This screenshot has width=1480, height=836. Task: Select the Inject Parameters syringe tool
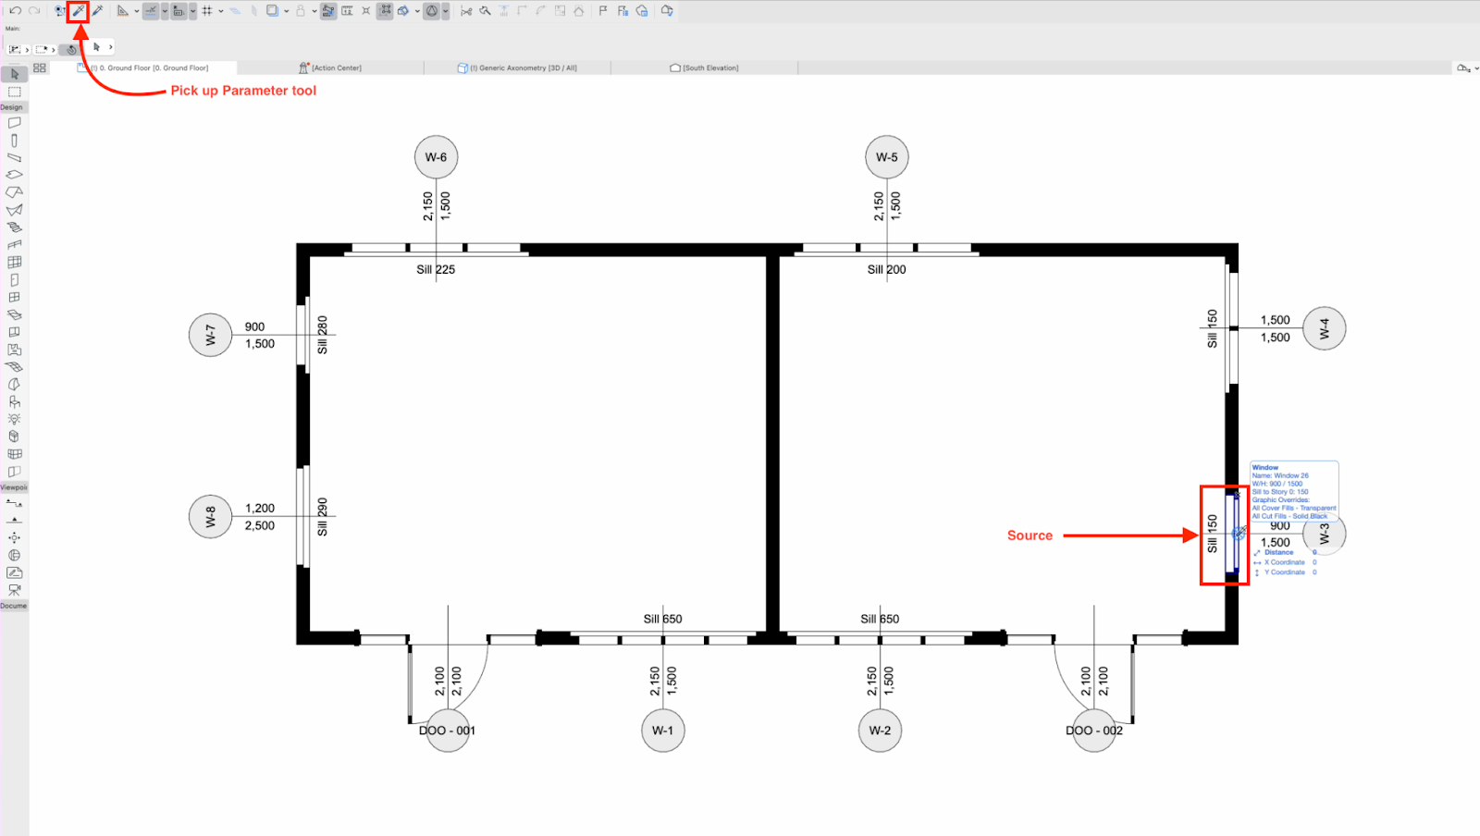98,11
